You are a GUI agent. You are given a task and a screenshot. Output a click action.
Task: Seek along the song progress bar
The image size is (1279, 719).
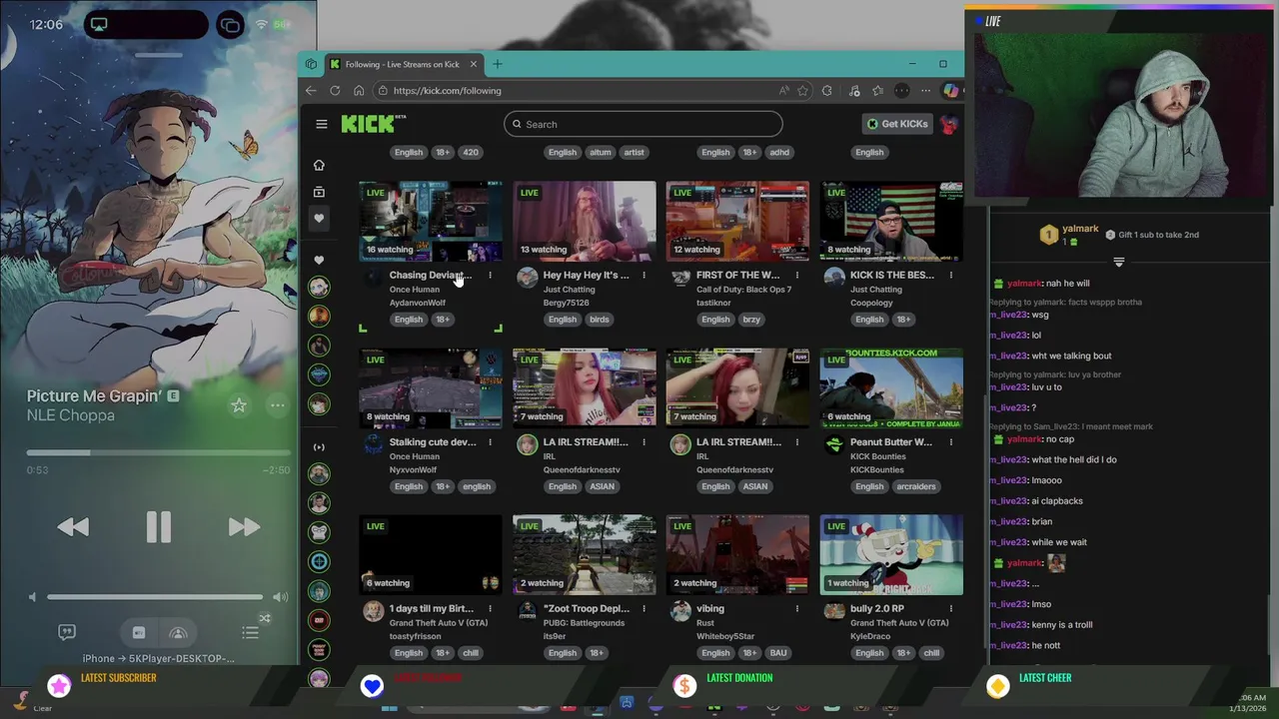coord(159,452)
